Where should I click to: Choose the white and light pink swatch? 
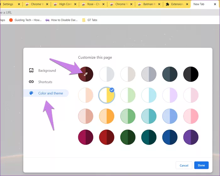(191, 95)
